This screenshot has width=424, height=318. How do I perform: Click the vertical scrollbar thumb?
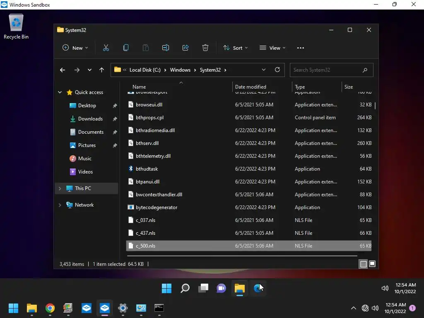coord(375,106)
